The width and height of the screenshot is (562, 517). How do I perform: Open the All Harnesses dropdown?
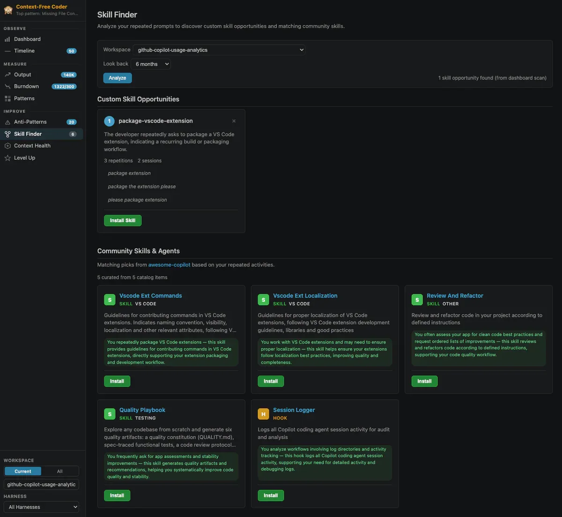tap(41, 507)
